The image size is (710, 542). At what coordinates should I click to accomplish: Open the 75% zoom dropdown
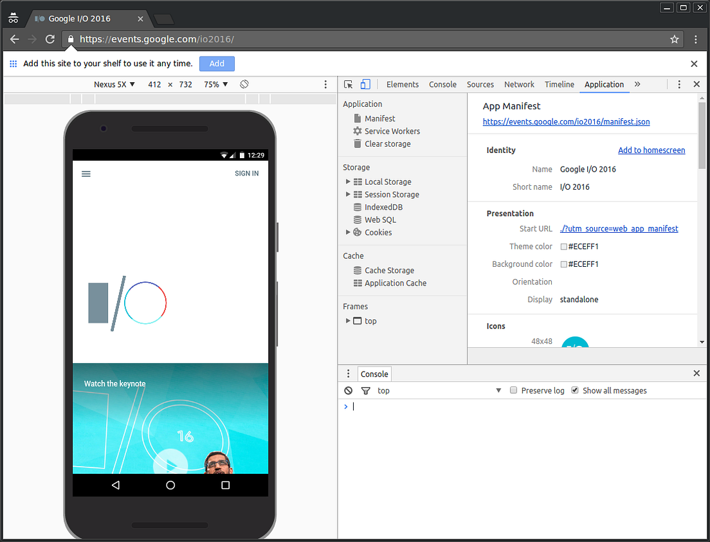pyautogui.click(x=215, y=84)
